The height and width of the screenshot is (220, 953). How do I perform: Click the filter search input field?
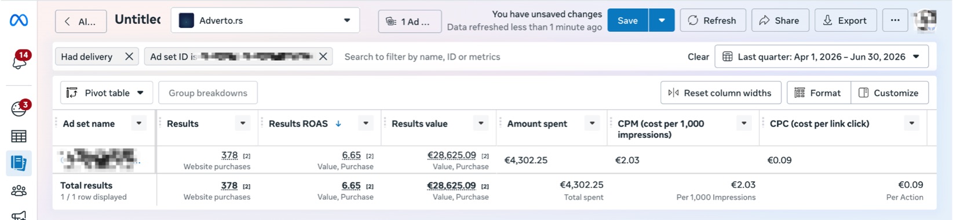(x=510, y=56)
